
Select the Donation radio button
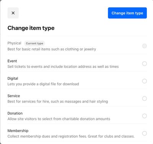pyautogui.click(x=145, y=116)
